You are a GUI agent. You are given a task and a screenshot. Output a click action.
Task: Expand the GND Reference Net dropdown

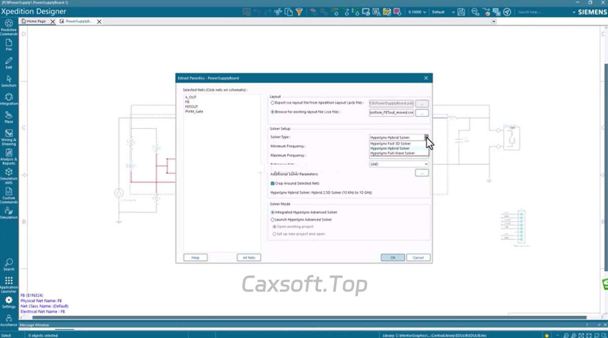[x=426, y=164]
